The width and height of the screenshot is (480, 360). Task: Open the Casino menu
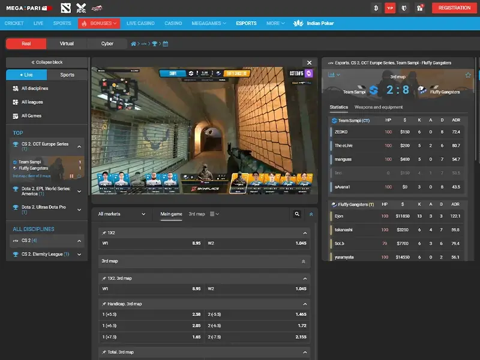173,23
